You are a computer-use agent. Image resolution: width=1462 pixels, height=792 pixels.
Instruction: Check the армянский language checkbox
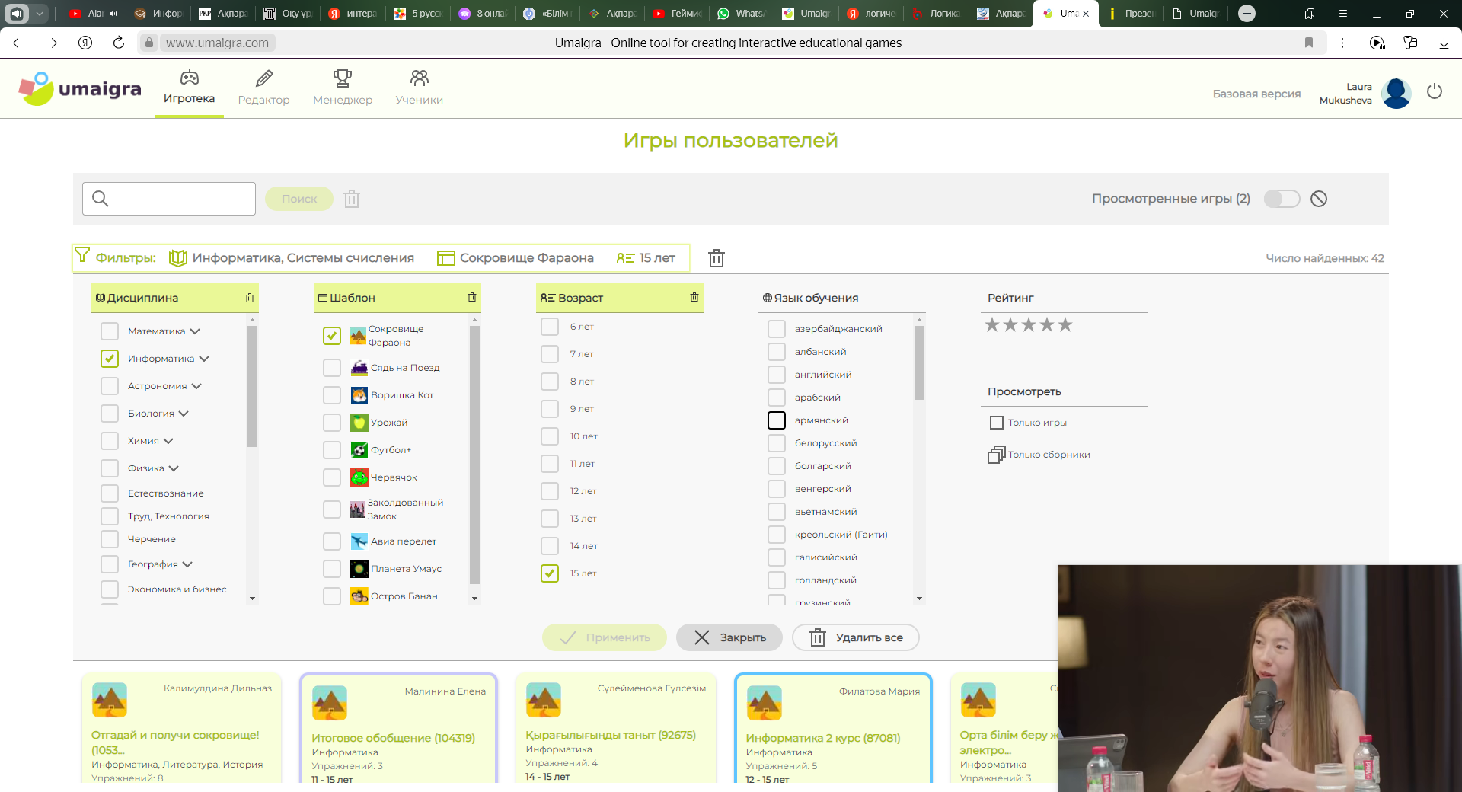pos(777,420)
